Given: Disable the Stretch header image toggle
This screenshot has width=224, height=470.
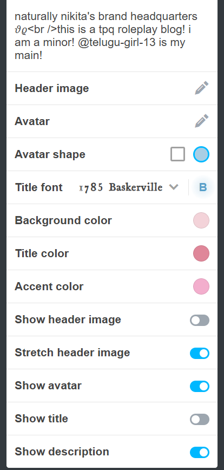Looking at the screenshot, I should pos(200,353).
